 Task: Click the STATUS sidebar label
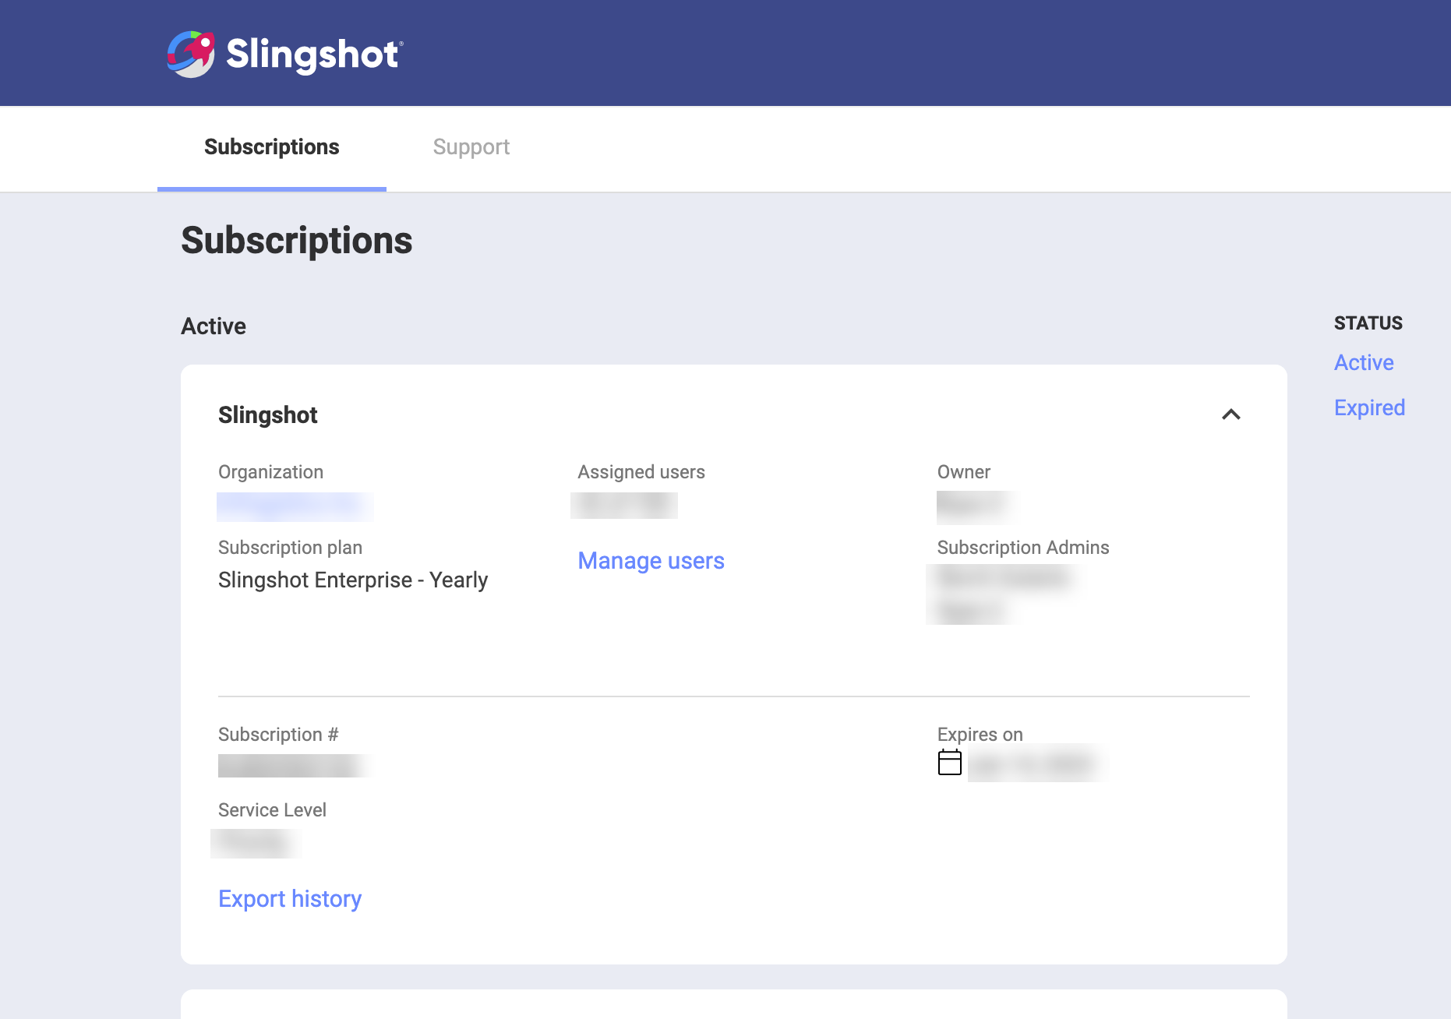pos(1368,323)
